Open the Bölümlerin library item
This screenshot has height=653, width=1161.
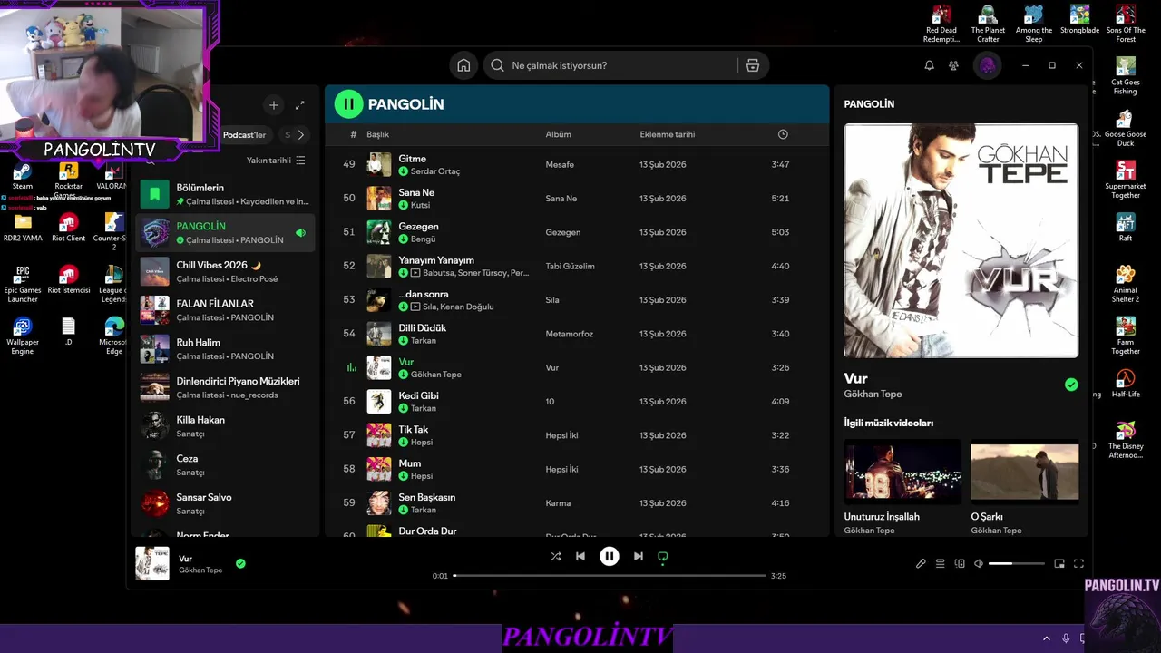(225, 194)
